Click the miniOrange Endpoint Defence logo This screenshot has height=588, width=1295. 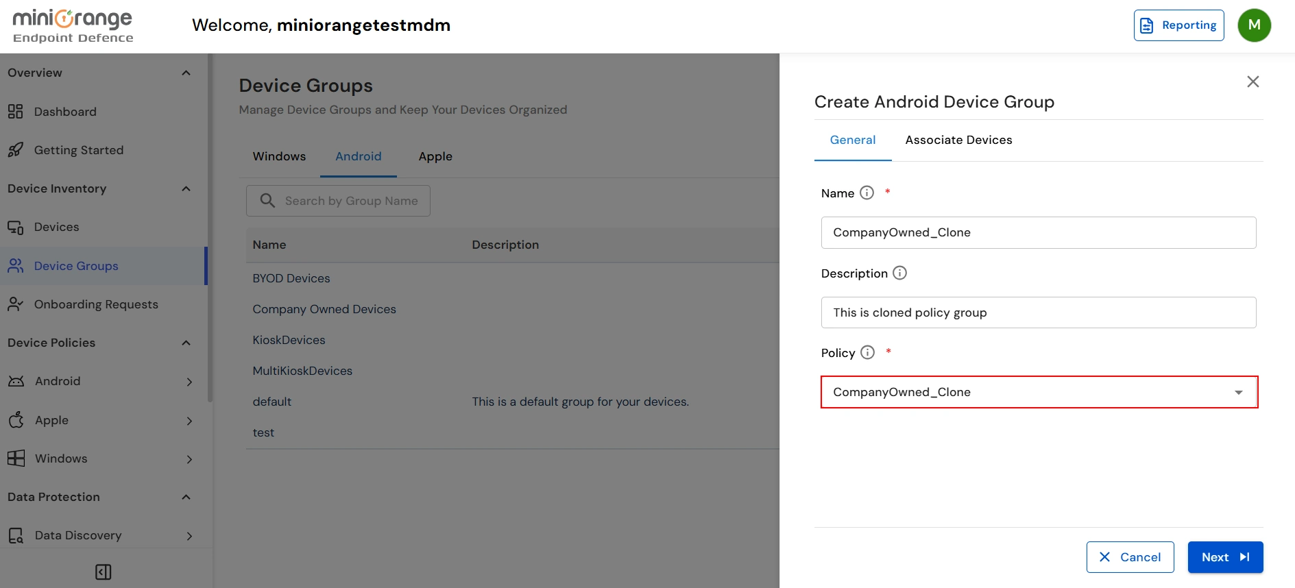(73, 26)
